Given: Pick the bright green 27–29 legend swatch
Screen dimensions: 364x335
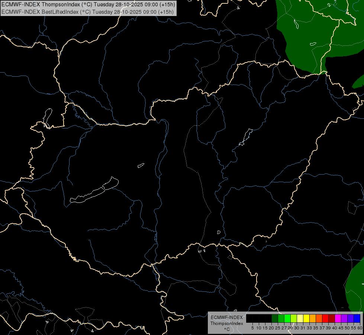Looking at the screenshot, I should click(x=287, y=318).
